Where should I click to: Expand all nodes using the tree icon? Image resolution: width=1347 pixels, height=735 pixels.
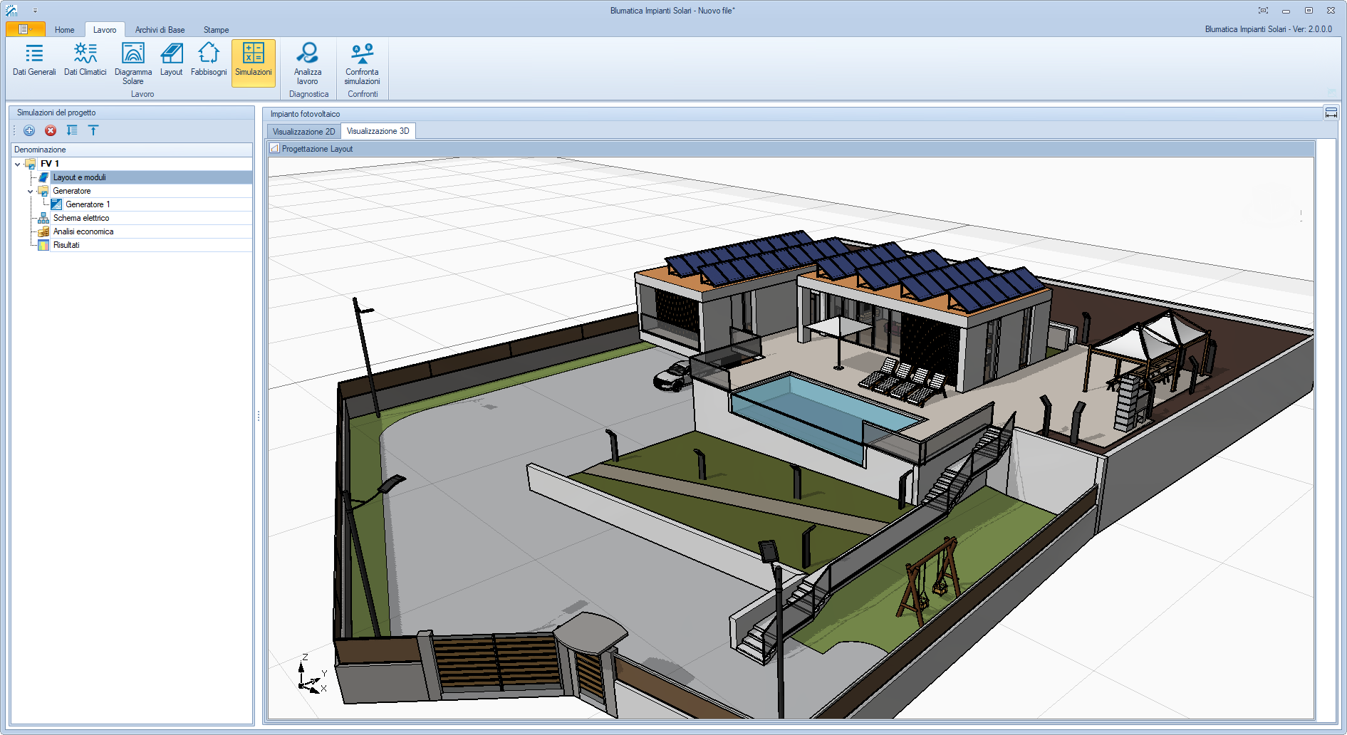(x=71, y=130)
